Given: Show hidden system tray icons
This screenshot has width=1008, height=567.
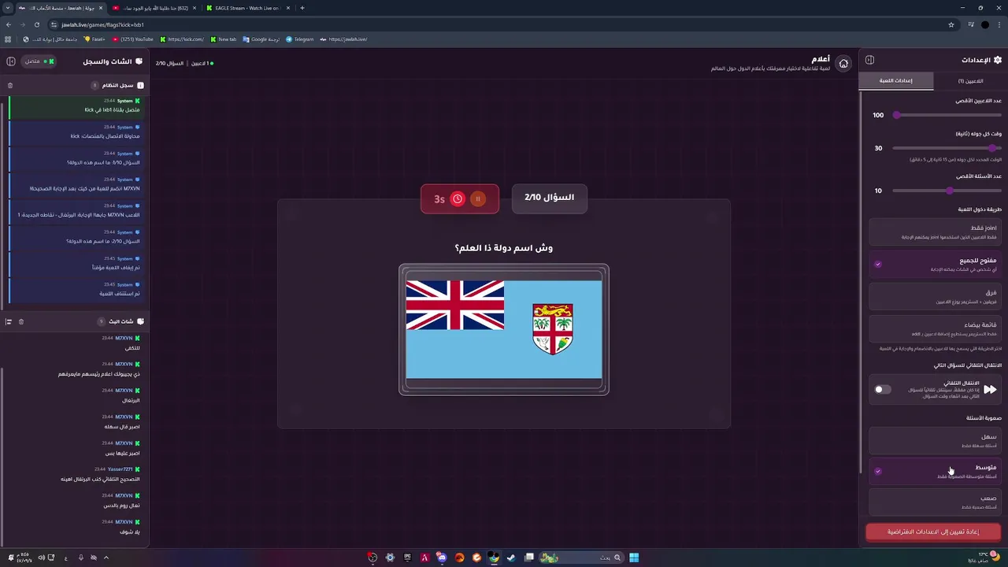Looking at the screenshot, I should pyautogui.click(x=106, y=558).
